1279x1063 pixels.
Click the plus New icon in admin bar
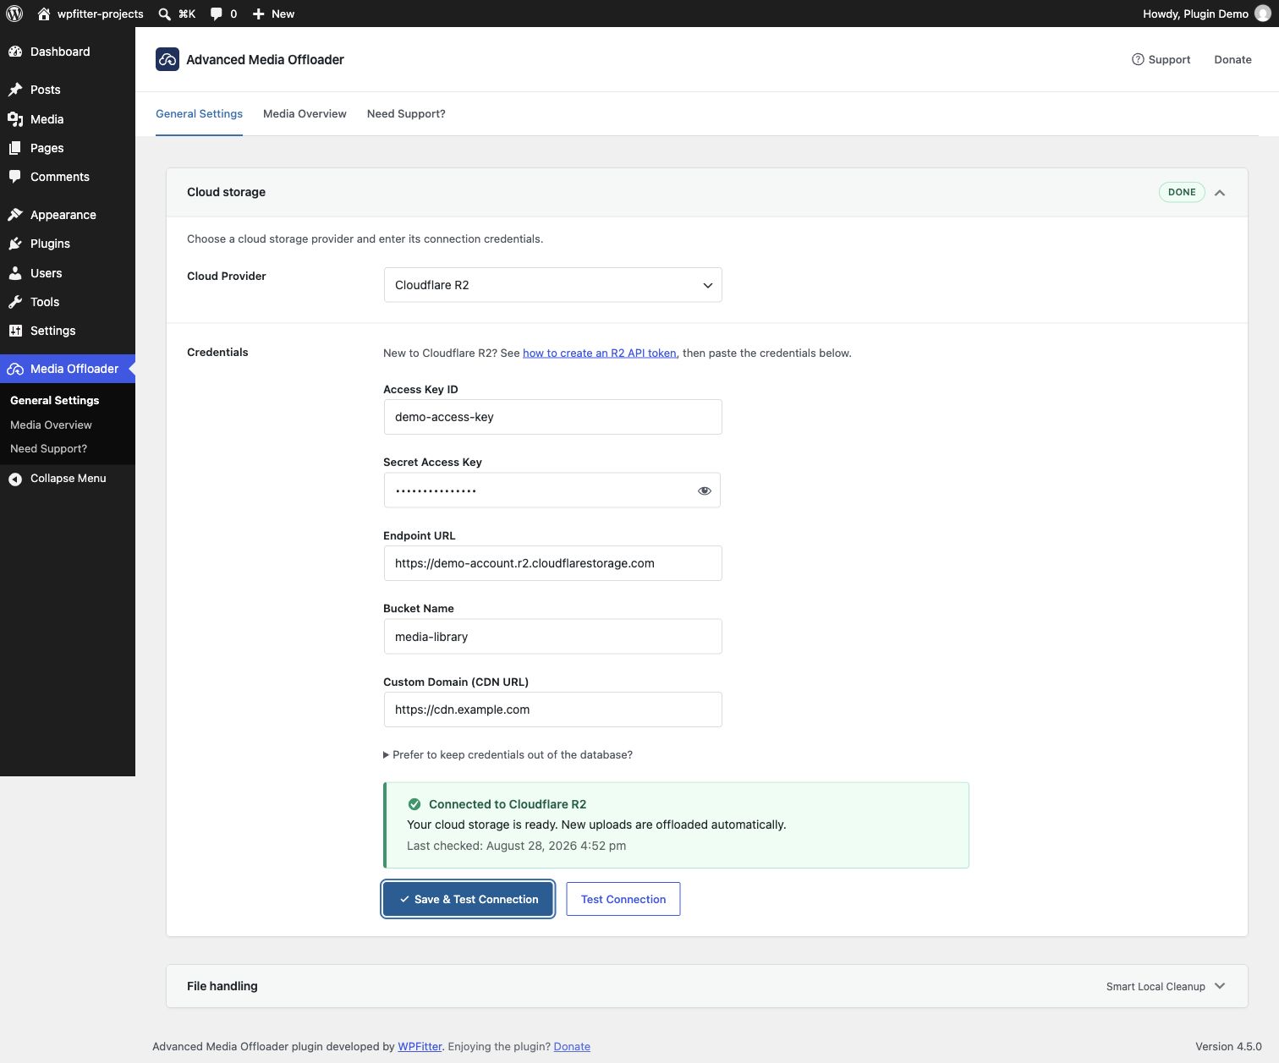(259, 14)
